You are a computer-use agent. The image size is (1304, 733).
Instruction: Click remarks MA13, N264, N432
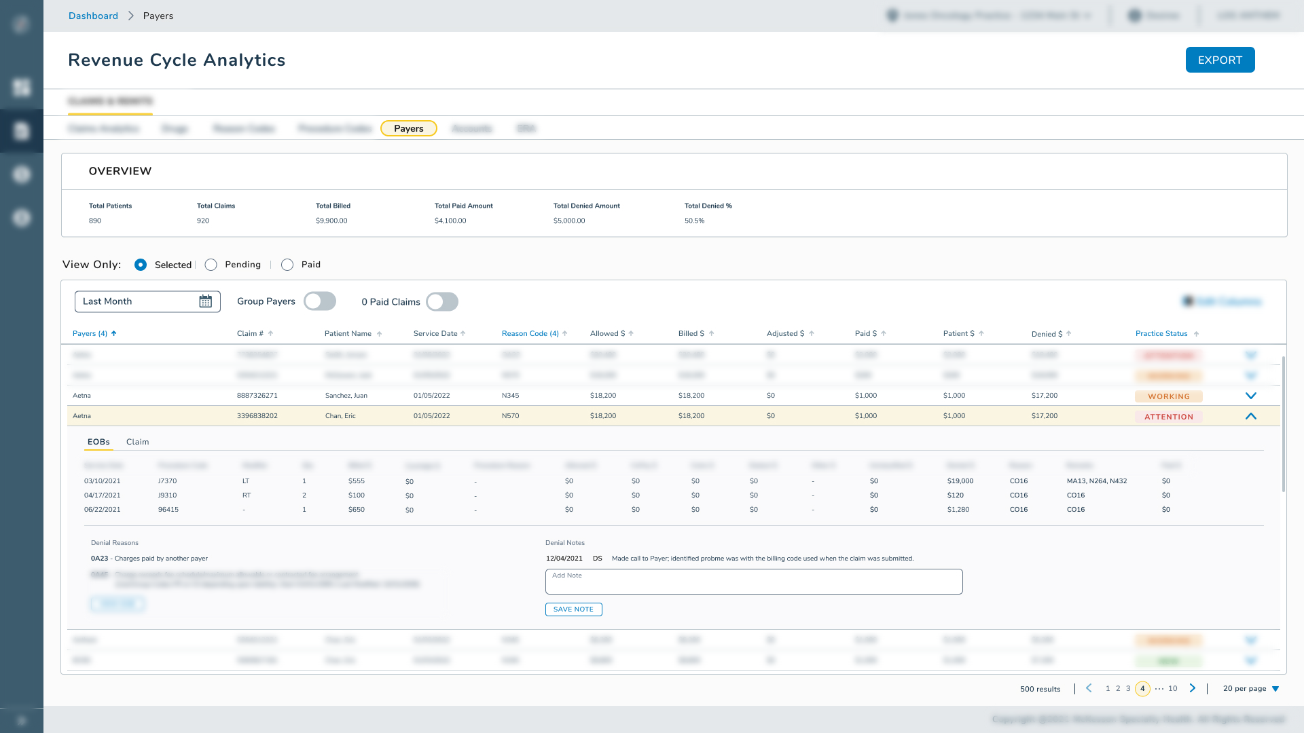[x=1096, y=481]
